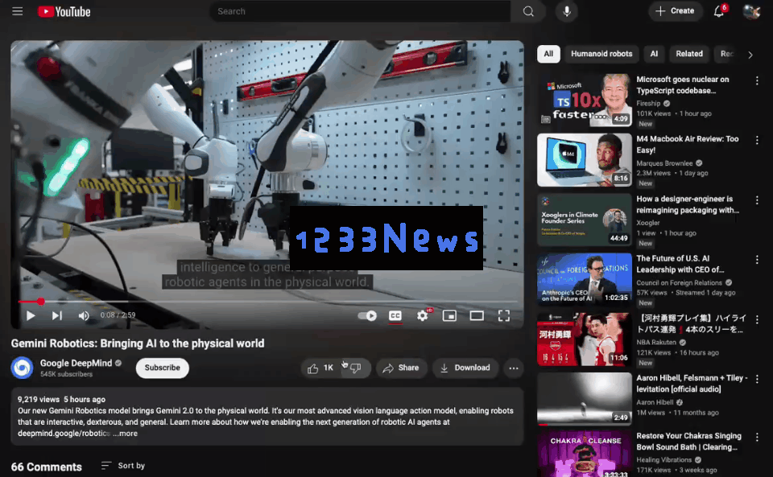
Task: Open the comments Sort by menu
Action: (123, 466)
